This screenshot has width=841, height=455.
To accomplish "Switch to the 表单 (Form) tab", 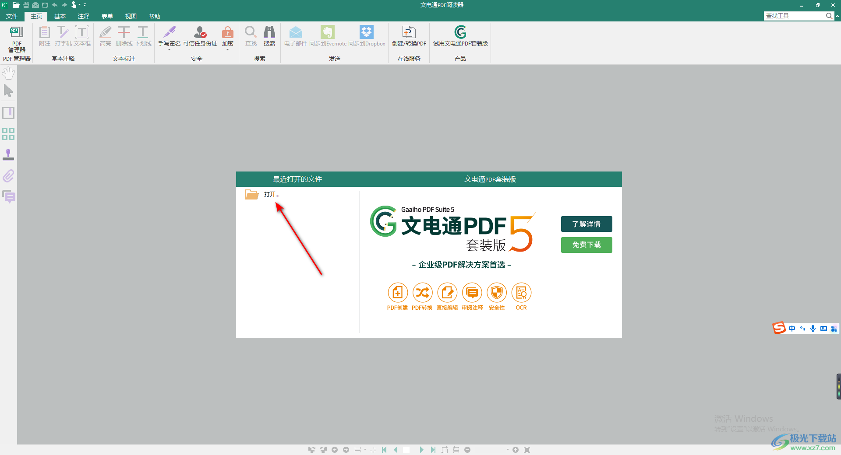I will click(x=107, y=16).
